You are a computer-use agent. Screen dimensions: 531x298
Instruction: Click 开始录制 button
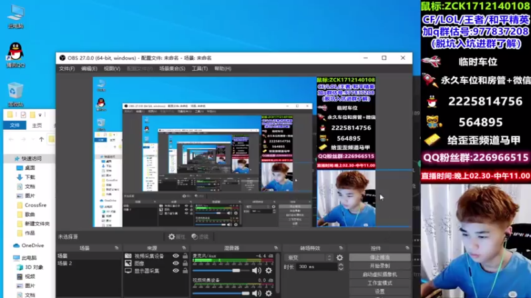380,266
